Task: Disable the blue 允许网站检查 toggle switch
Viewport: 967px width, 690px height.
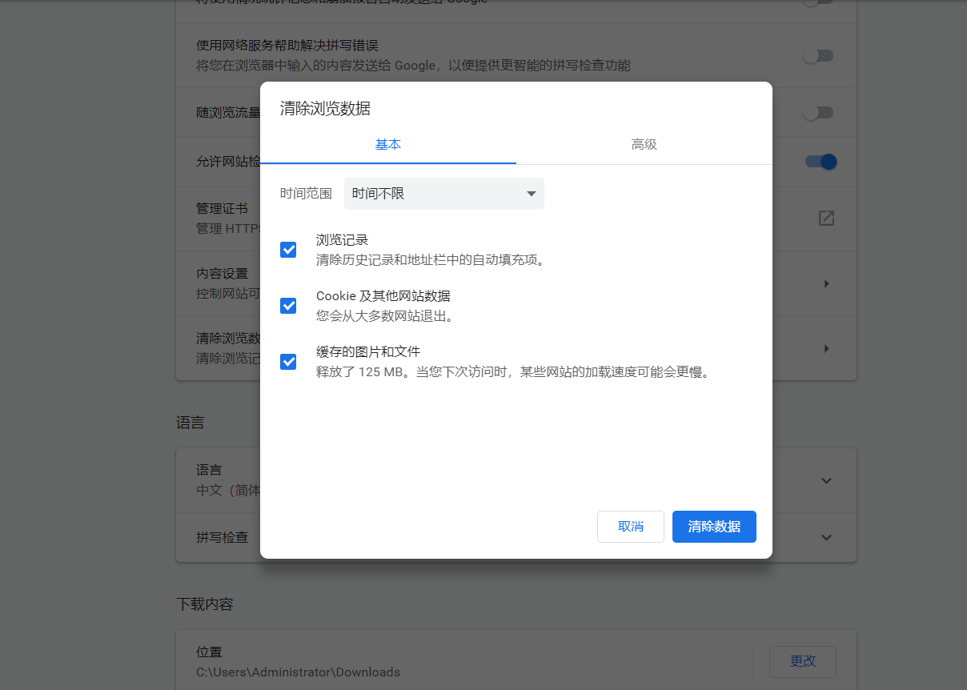Action: tap(821, 162)
